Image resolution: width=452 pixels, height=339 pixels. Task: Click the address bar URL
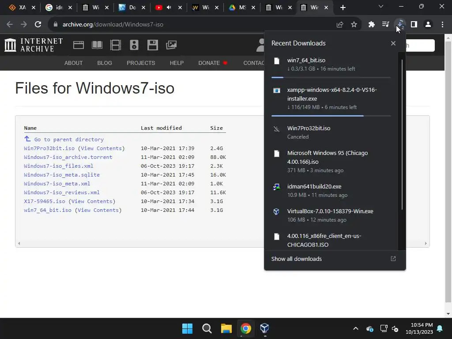tap(113, 25)
